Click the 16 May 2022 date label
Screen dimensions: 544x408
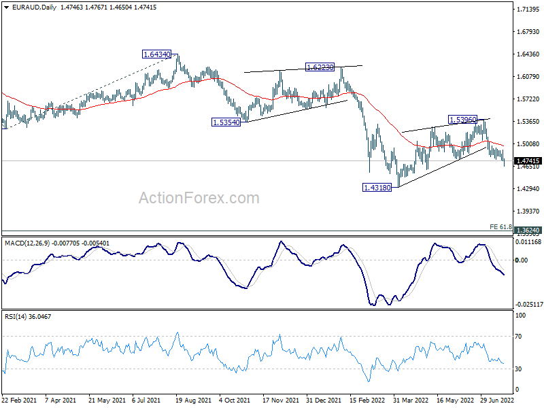(455, 400)
